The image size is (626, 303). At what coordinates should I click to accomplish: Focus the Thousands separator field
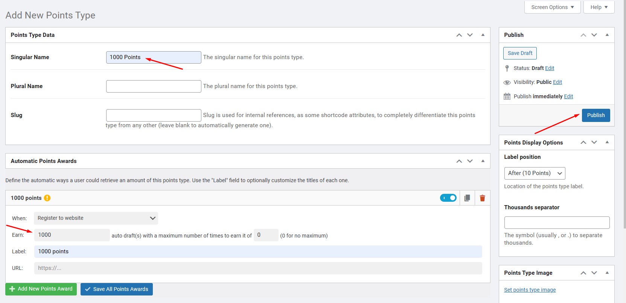[x=557, y=222]
